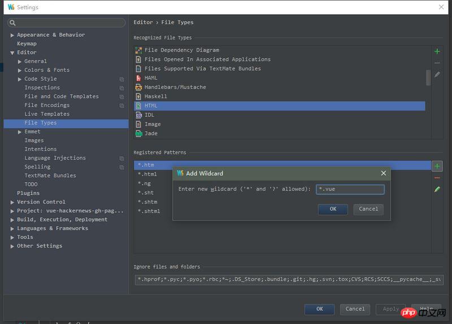Expand Build, Execution, Deployment section

click(12, 220)
